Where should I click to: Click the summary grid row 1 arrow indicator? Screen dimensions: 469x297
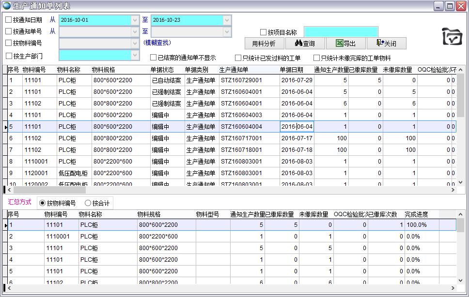coord(5,225)
